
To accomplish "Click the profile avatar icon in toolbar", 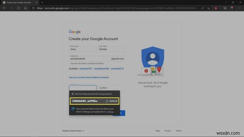I will [232, 8].
